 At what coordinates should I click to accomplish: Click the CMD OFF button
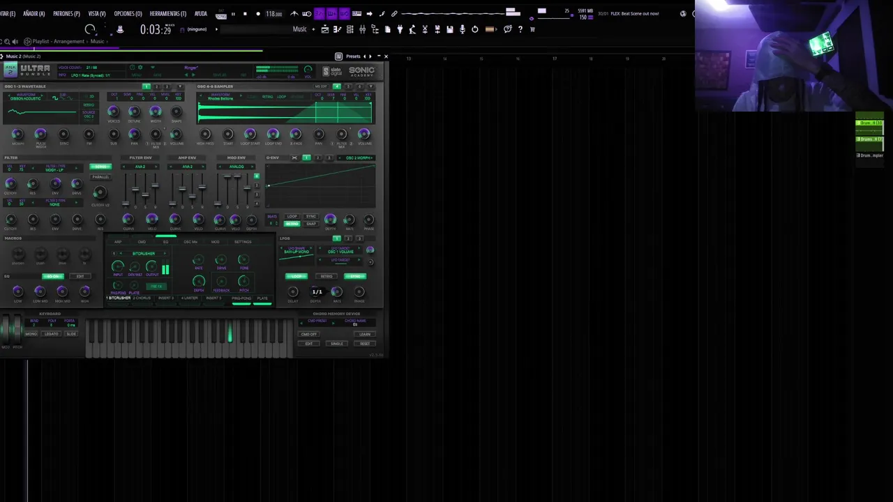coord(309,334)
